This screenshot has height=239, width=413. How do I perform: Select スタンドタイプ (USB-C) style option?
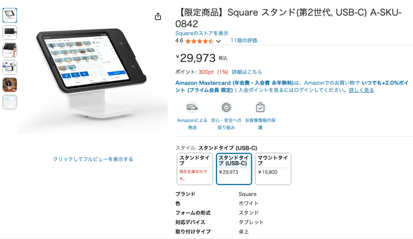coord(234,169)
